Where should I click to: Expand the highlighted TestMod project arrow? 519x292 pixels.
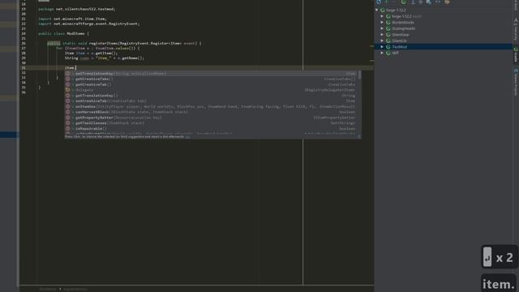pos(382,47)
